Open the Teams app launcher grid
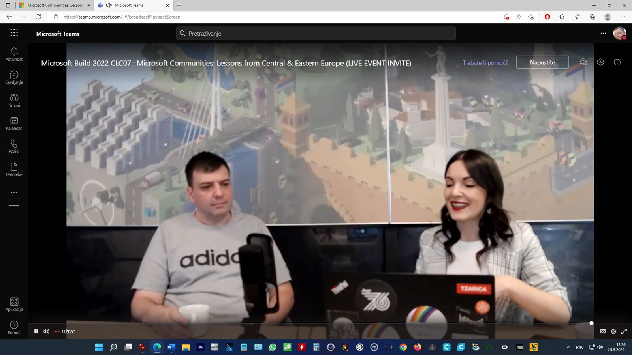This screenshot has height=355, width=632. 14,33
